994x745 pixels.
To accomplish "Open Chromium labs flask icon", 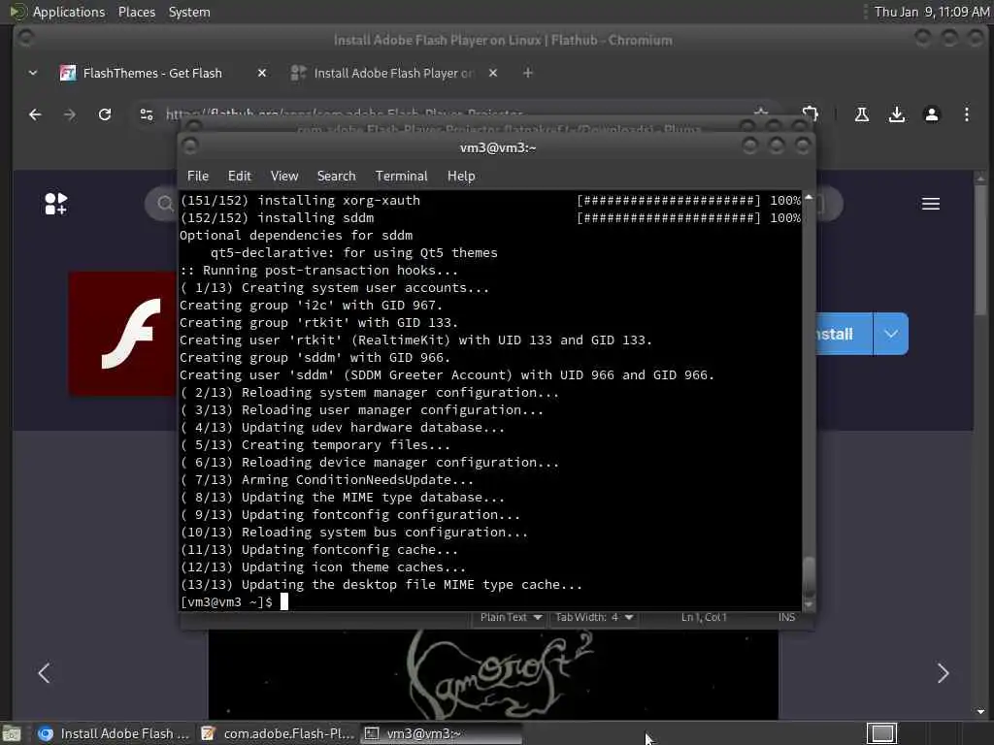I will coord(862,114).
